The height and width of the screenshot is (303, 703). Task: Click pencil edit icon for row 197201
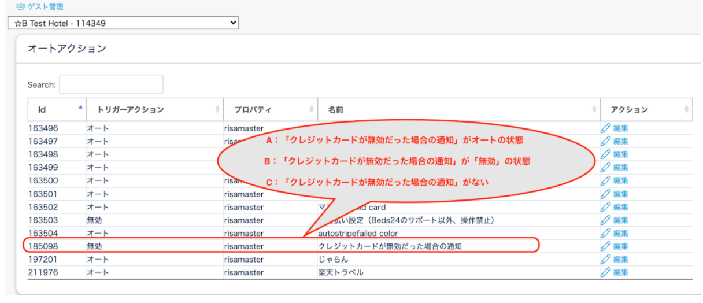pos(605,259)
